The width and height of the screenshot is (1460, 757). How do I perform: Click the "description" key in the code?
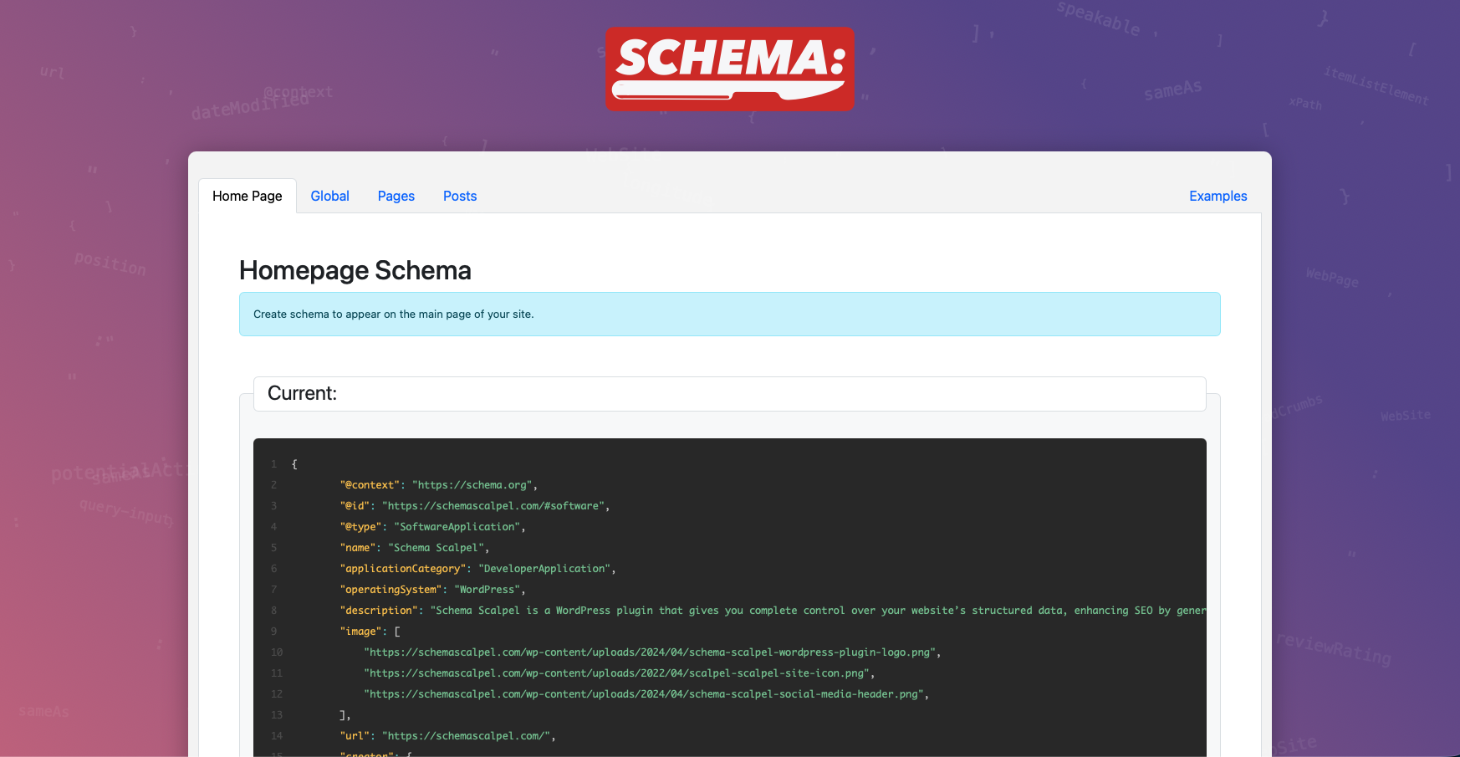tap(379, 611)
